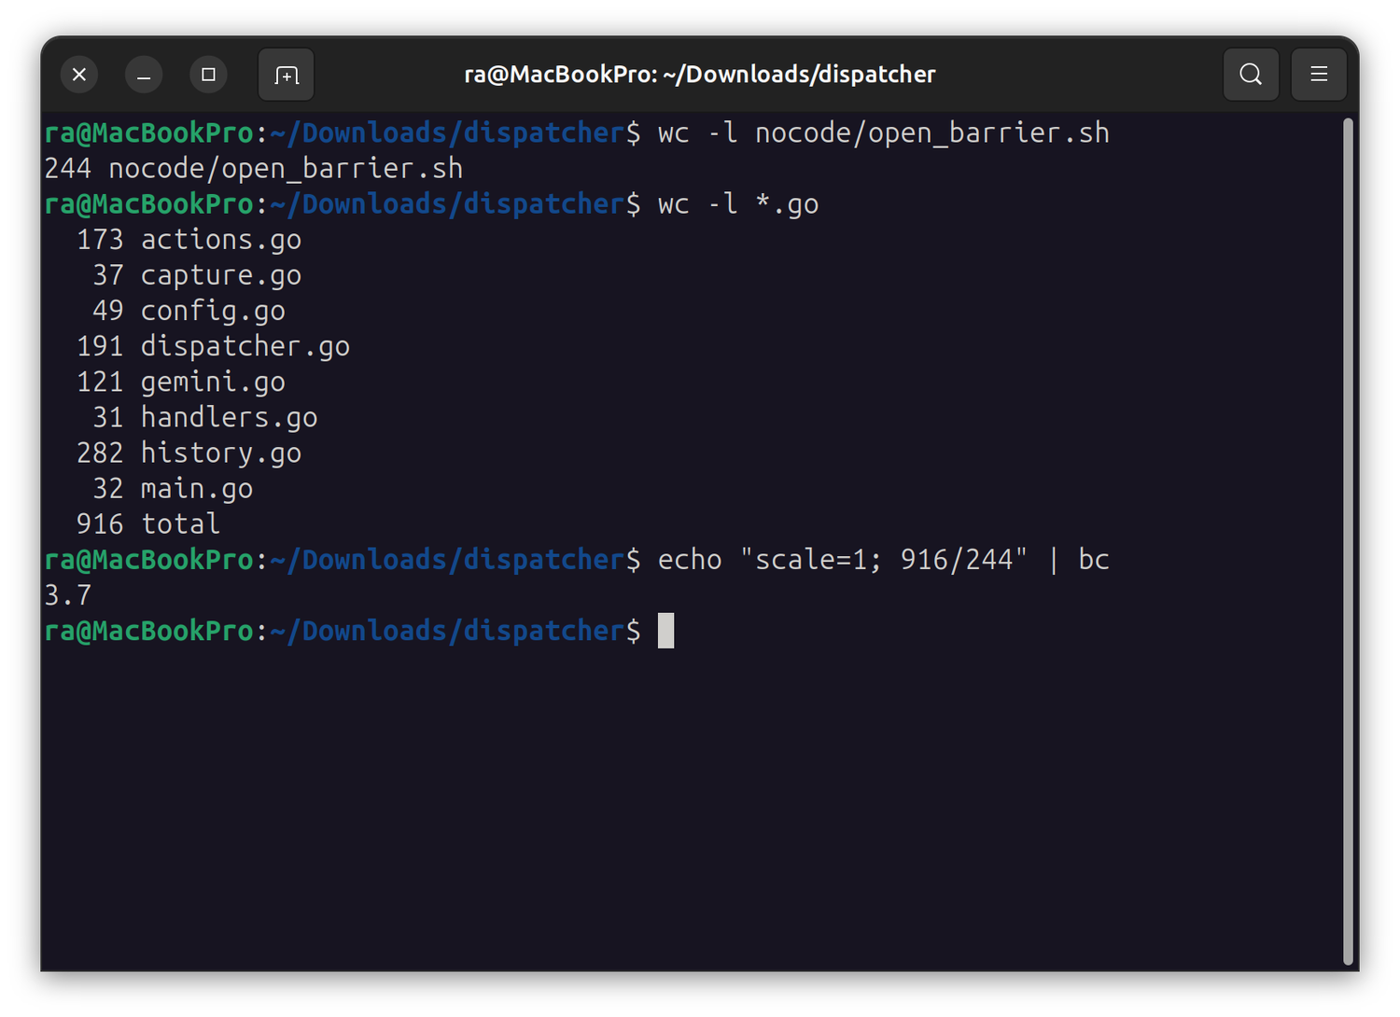Click the wc -l *.go command

coord(737,204)
